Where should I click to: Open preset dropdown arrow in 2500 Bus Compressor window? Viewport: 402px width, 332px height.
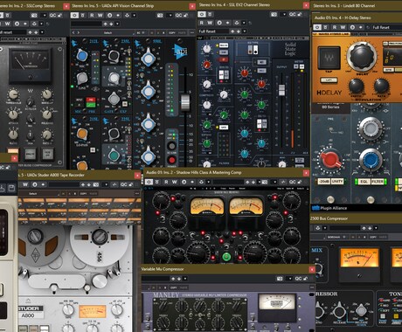click(376, 228)
